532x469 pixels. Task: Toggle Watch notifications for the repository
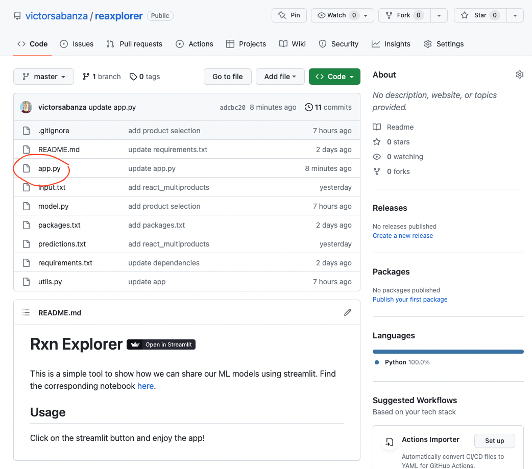click(x=337, y=15)
